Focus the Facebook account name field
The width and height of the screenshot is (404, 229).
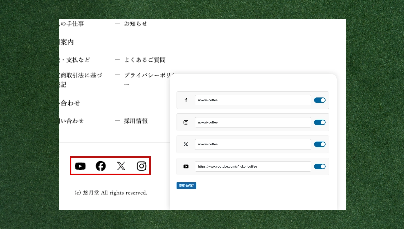click(x=252, y=100)
